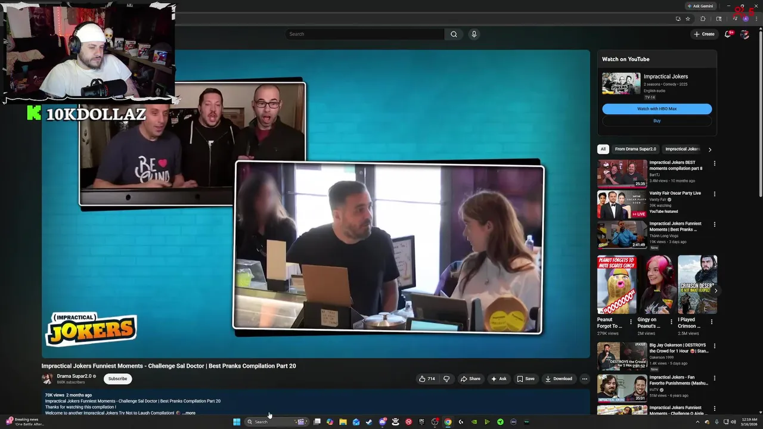Viewport: 763px width, 429px height.
Task: Click the Share button
Action: (470, 378)
